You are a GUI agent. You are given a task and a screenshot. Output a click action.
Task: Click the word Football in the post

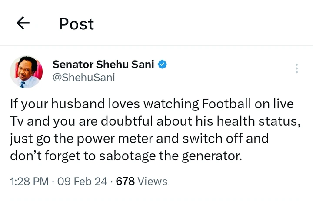click(x=226, y=104)
